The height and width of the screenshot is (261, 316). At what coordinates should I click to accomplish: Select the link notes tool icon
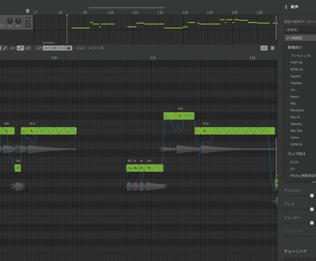pos(12,48)
